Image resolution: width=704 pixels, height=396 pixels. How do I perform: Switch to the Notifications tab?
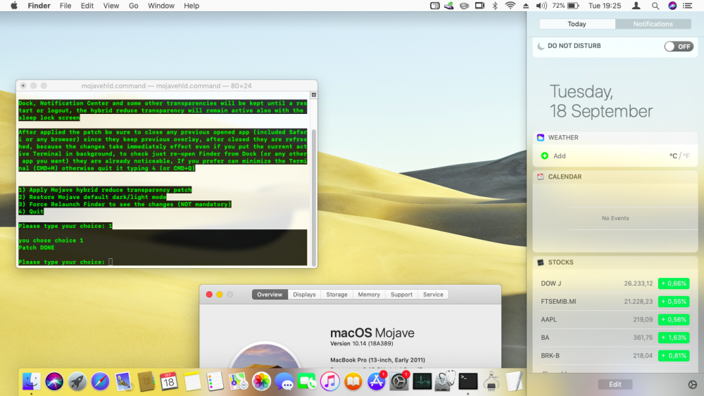pyautogui.click(x=653, y=24)
